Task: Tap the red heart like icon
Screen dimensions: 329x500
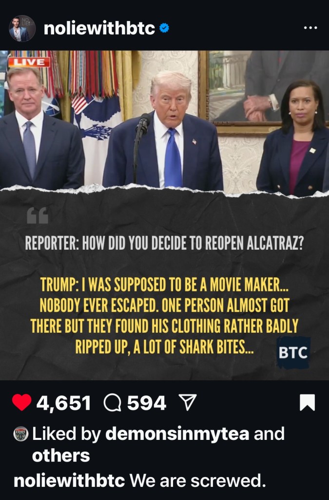Action: (21, 402)
